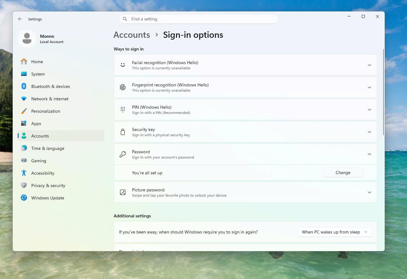The height and width of the screenshot is (279, 407).
Task: Click 'Sign in with a PIN (Recommended)' text
Action: pyautogui.click(x=161, y=113)
